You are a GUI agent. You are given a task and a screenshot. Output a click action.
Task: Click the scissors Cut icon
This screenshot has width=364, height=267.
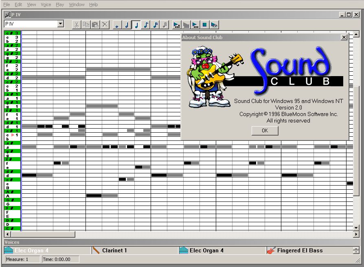click(x=77, y=25)
